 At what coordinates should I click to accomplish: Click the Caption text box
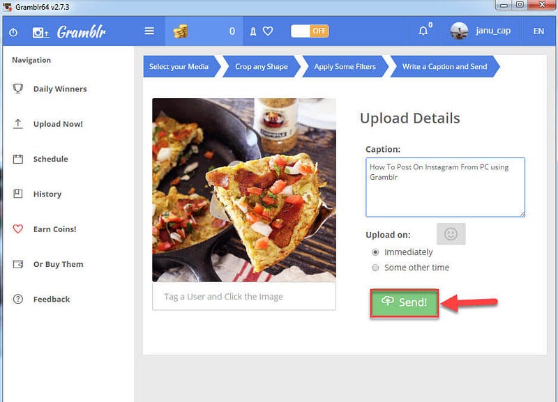click(445, 187)
